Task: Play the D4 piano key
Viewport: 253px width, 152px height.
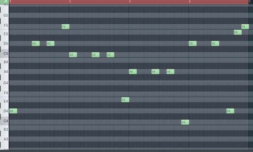Action: click(5, 111)
